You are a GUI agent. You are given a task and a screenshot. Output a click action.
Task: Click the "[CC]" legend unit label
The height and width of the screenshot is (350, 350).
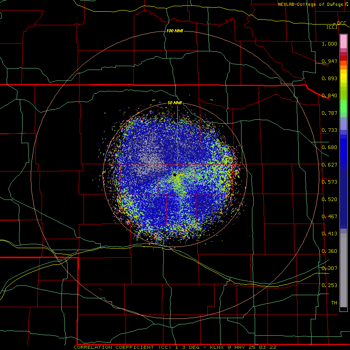click(x=332, y=27)
